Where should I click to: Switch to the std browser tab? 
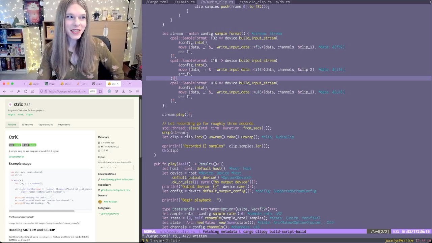click(x=97, y=84)
